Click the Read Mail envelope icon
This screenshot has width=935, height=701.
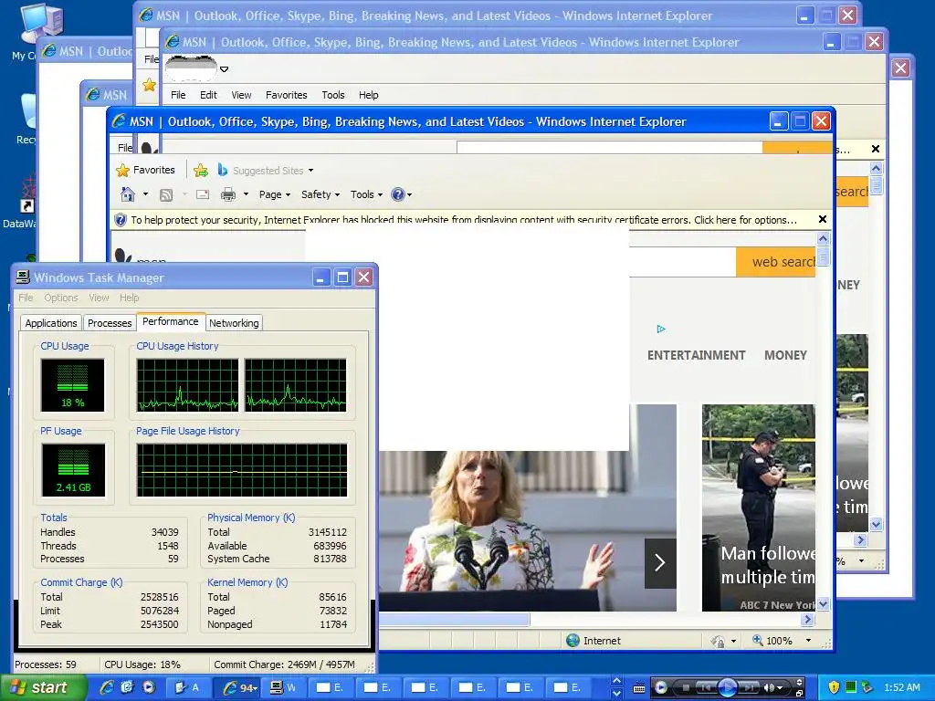click(203, 194)
